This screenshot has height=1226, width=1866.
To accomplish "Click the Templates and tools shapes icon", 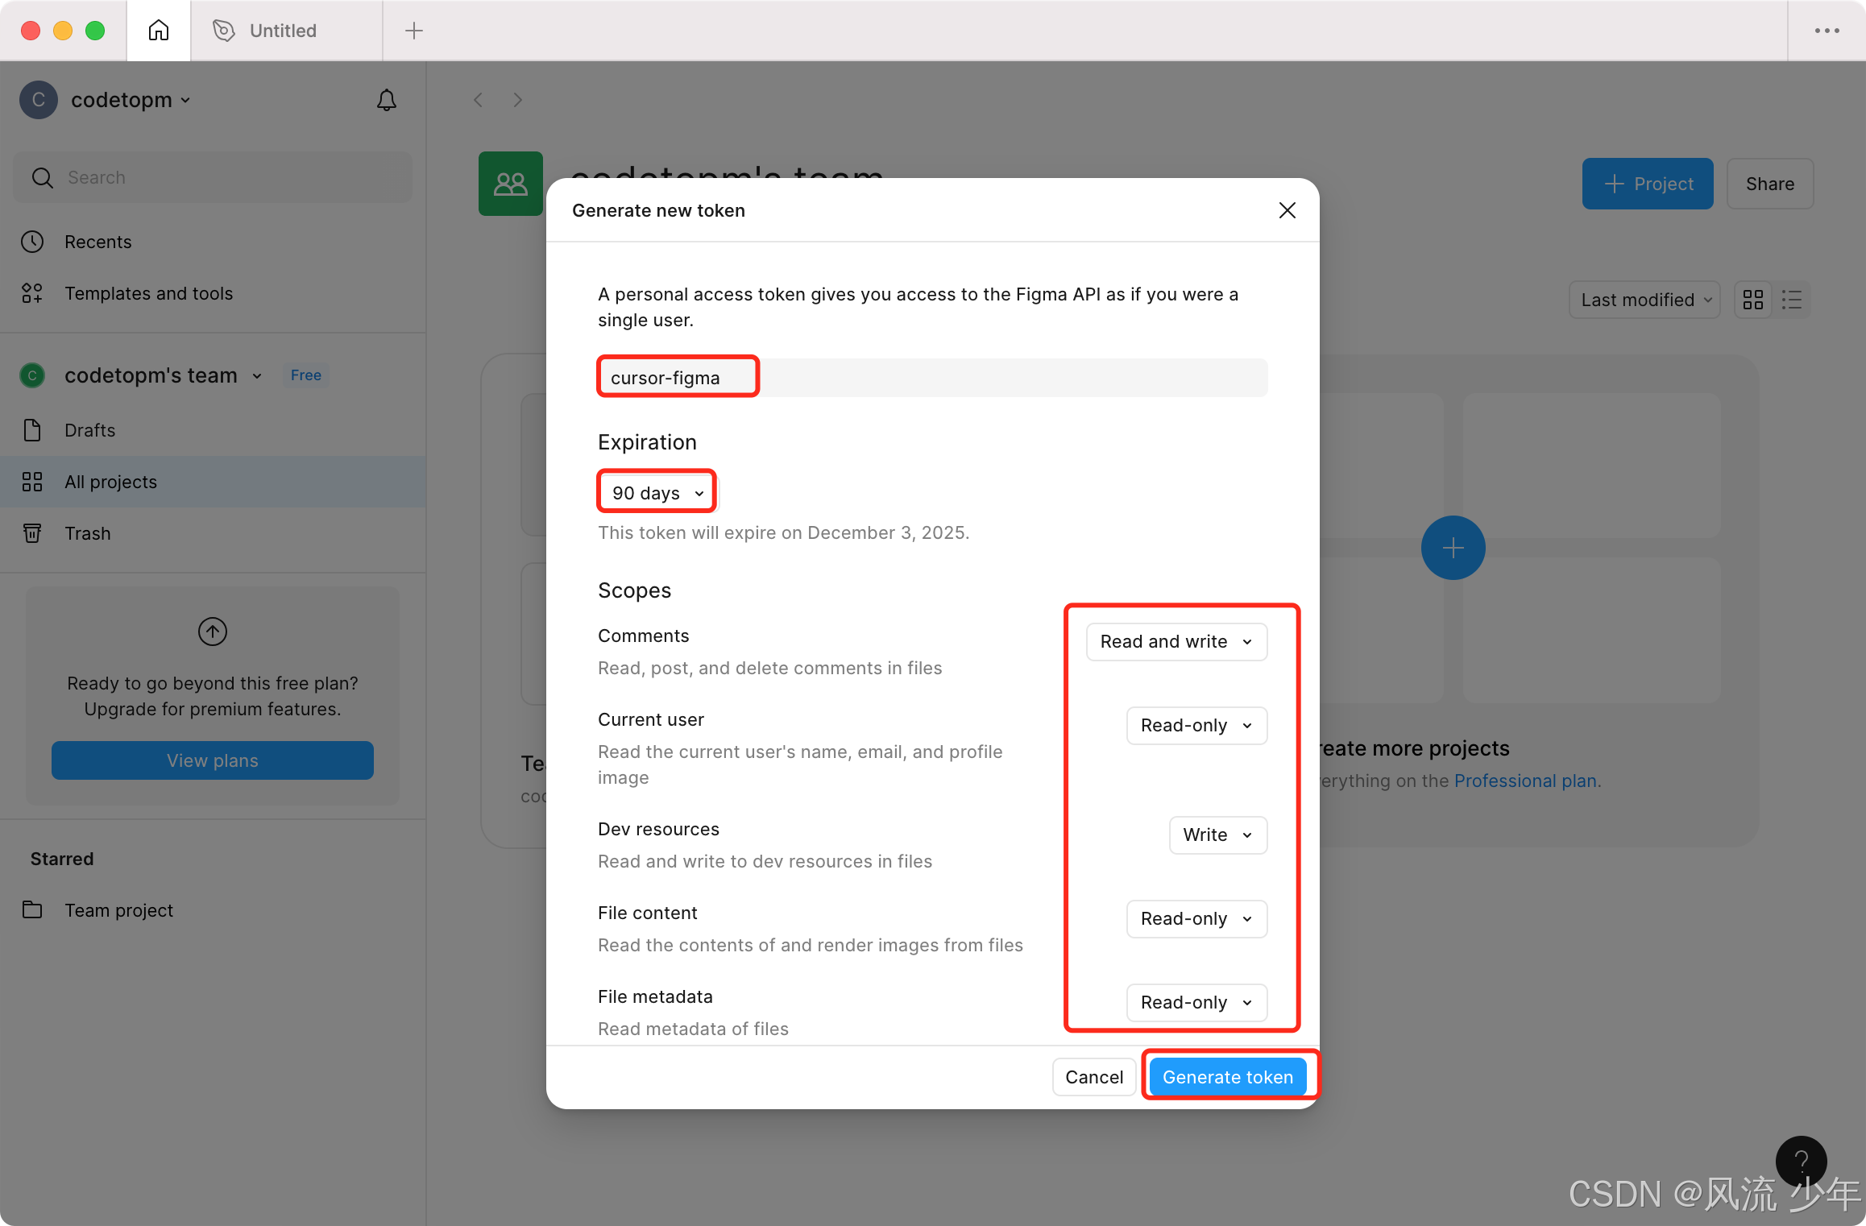I will (32, 293).
